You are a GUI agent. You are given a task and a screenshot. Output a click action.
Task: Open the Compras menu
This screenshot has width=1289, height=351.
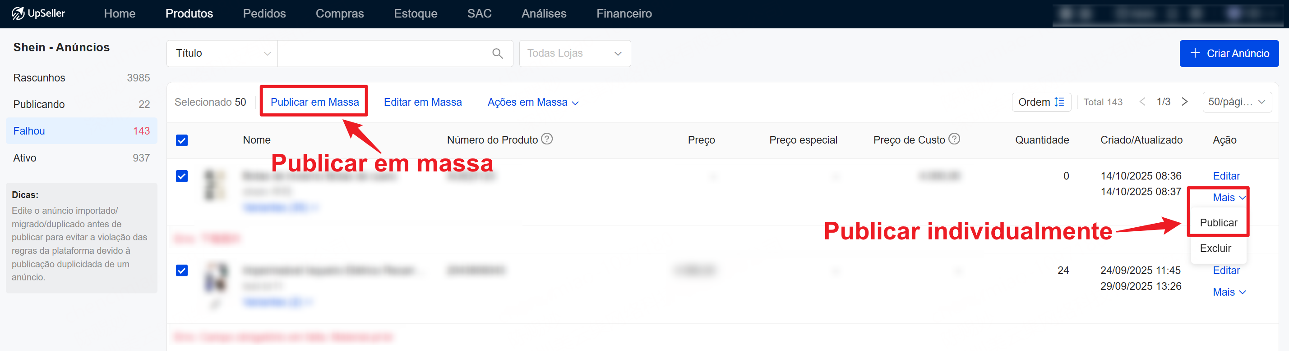(x=340, y=13)
